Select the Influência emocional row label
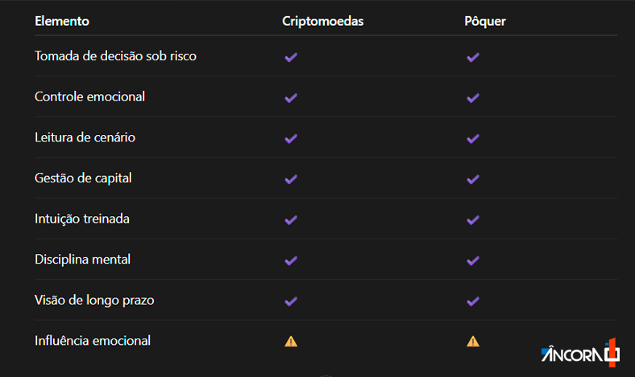This screenshot has height=377, width=635. click(x=93, y=341)
